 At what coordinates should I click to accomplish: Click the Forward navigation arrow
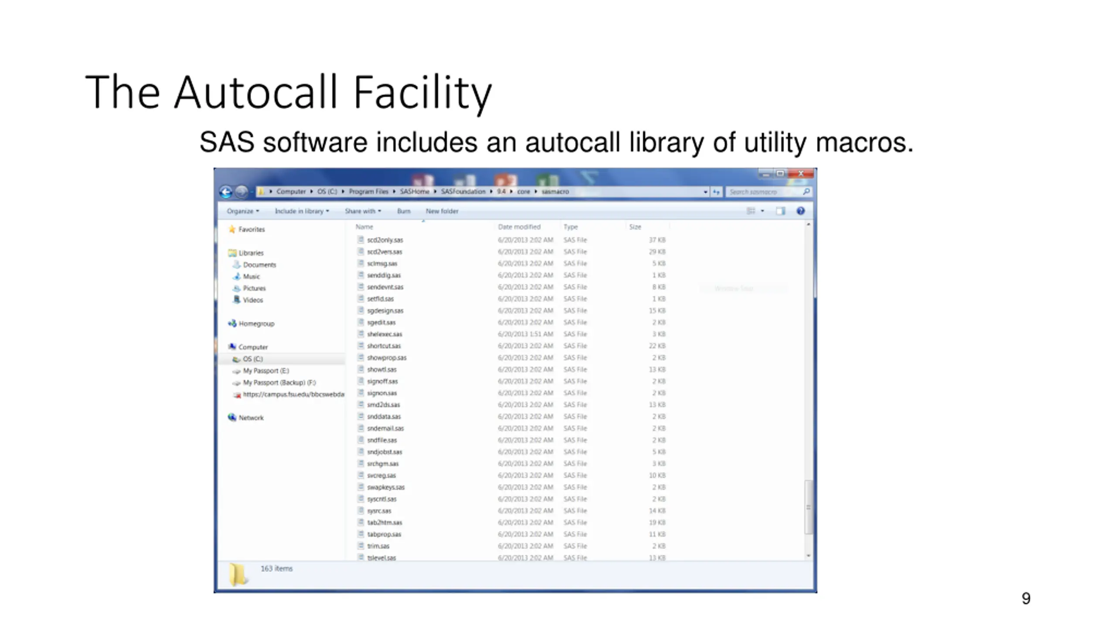pyautogui.click(x=242, y=192)
